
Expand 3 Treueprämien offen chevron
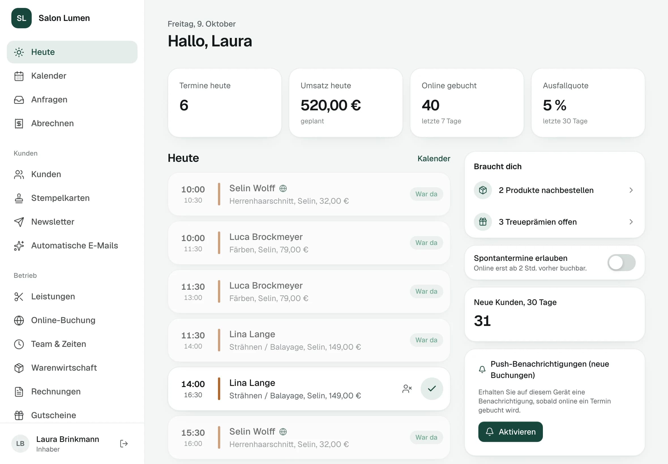click(x=631, y=222)
